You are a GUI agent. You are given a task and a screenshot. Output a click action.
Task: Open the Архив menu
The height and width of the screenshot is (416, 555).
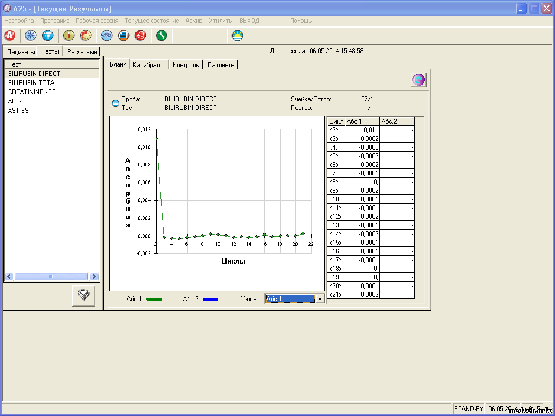(193, 21)
